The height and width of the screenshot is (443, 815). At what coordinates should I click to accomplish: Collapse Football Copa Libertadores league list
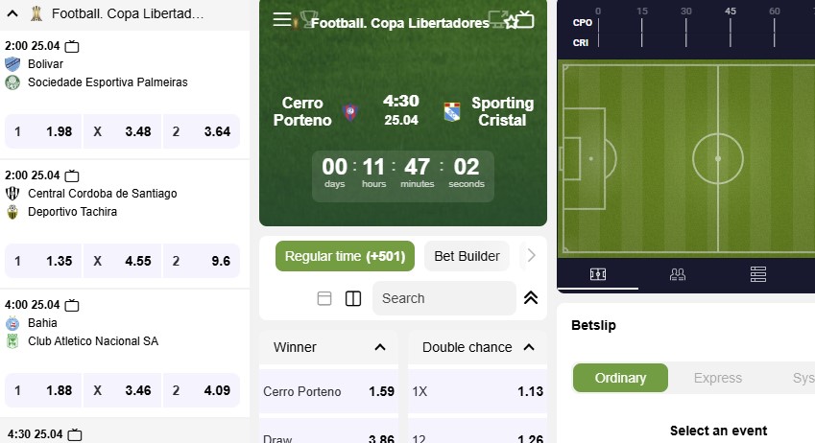(12, 13)
